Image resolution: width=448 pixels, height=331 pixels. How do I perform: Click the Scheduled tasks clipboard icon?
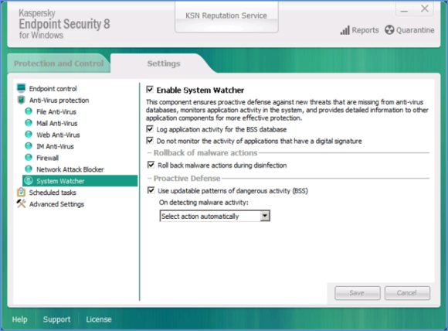[x=21, y=192]
